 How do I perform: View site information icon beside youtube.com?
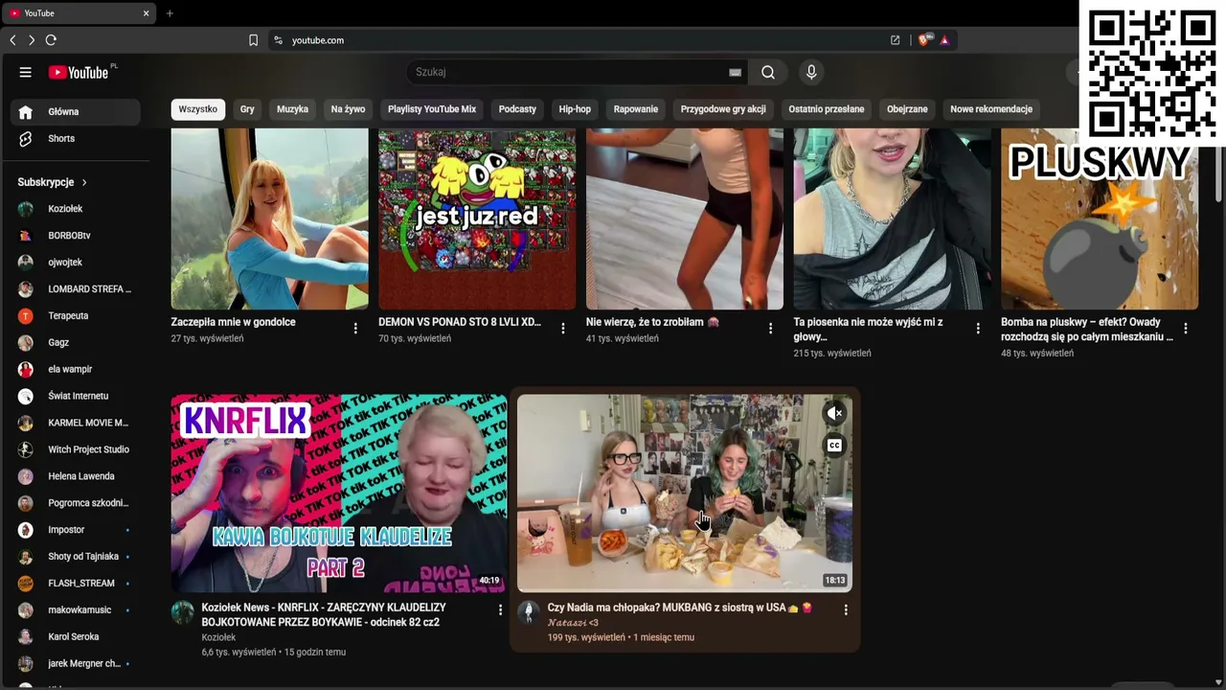[278, 40]
